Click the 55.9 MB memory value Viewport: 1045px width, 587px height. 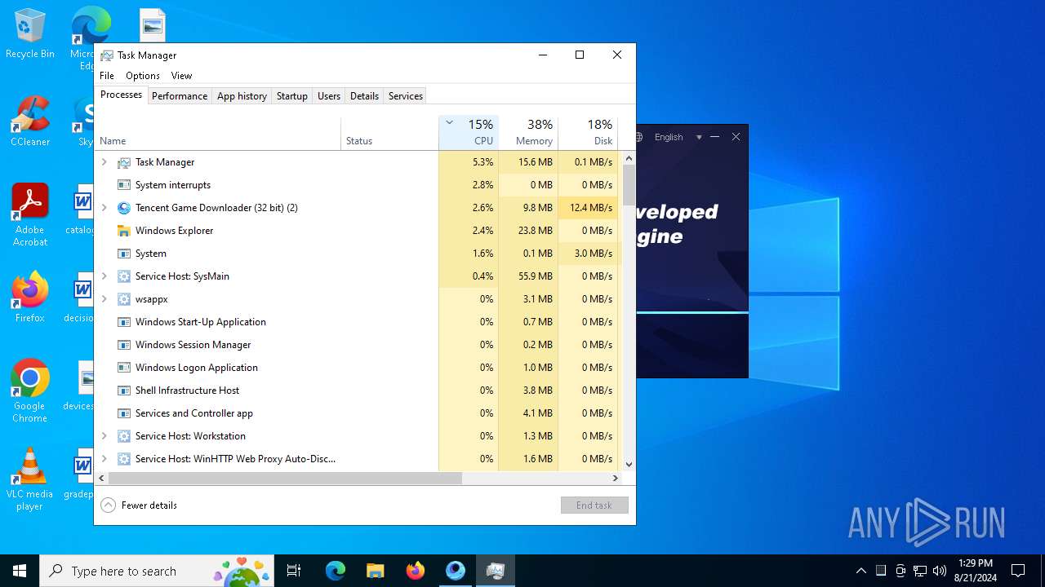pyautogui.click(x=536, y=276)
